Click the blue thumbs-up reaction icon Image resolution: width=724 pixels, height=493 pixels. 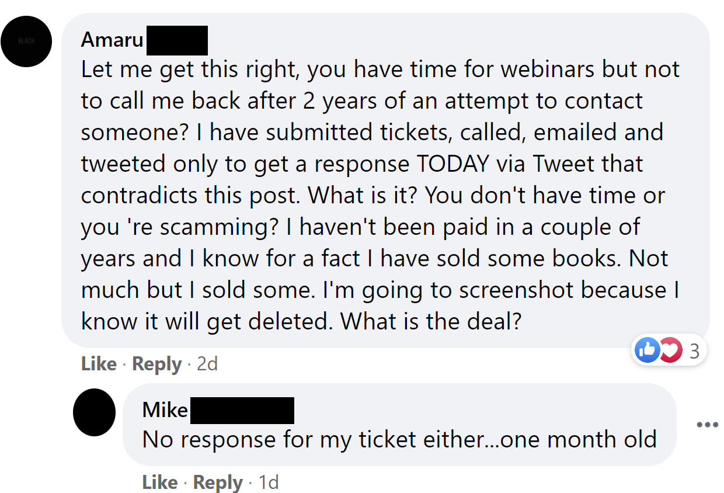pyautogui.click(x=647, y=350)
